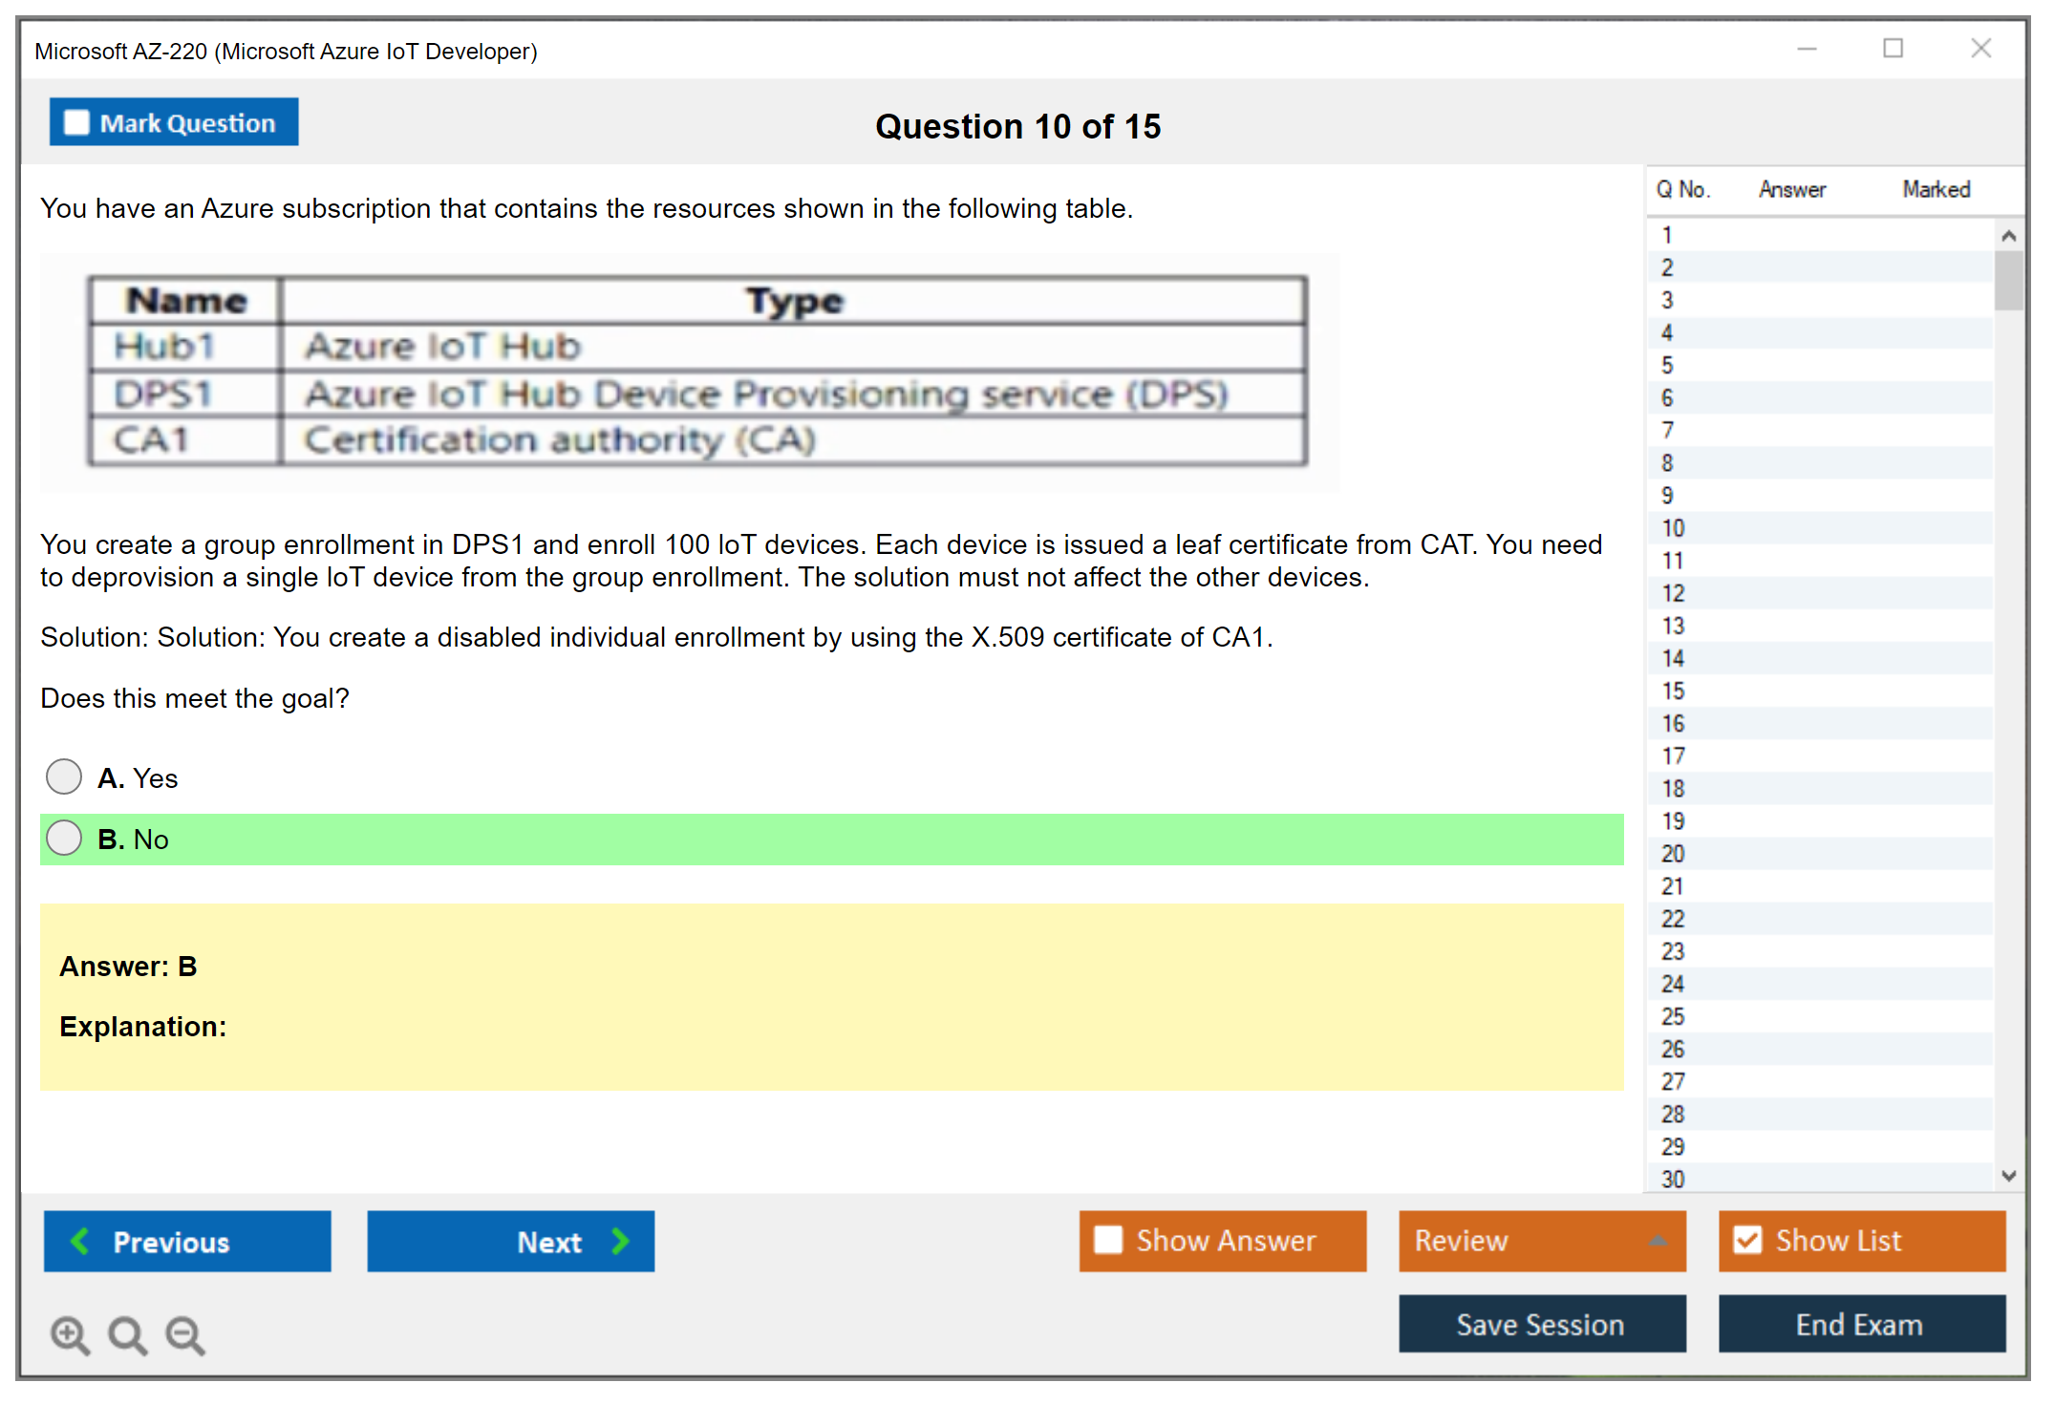Close the AZ-220 exam window
2054x1404 pixels.
[1980, 49]
